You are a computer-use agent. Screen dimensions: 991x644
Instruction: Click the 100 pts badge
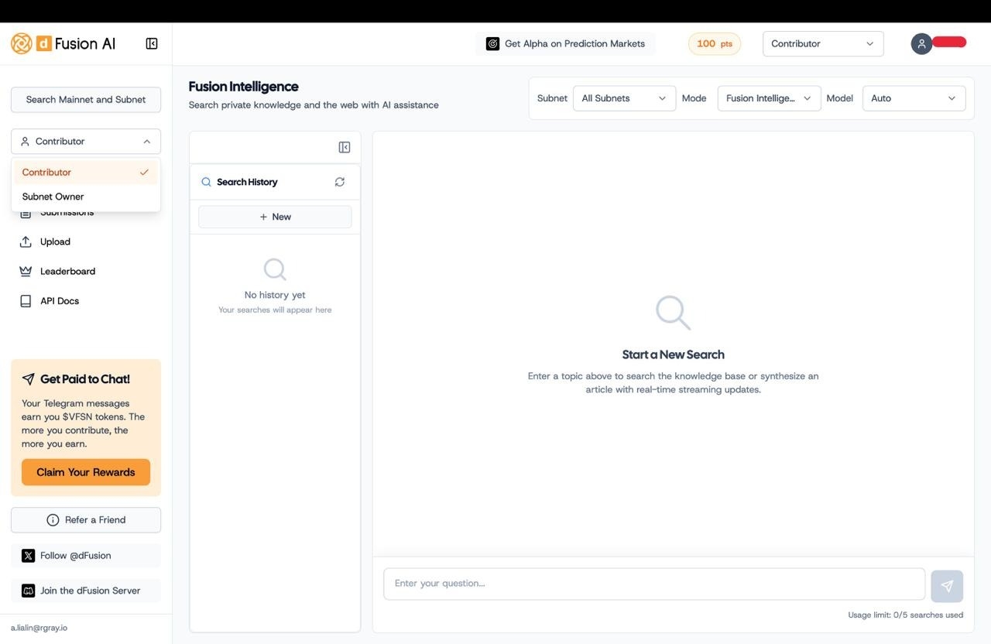point(715,43)
